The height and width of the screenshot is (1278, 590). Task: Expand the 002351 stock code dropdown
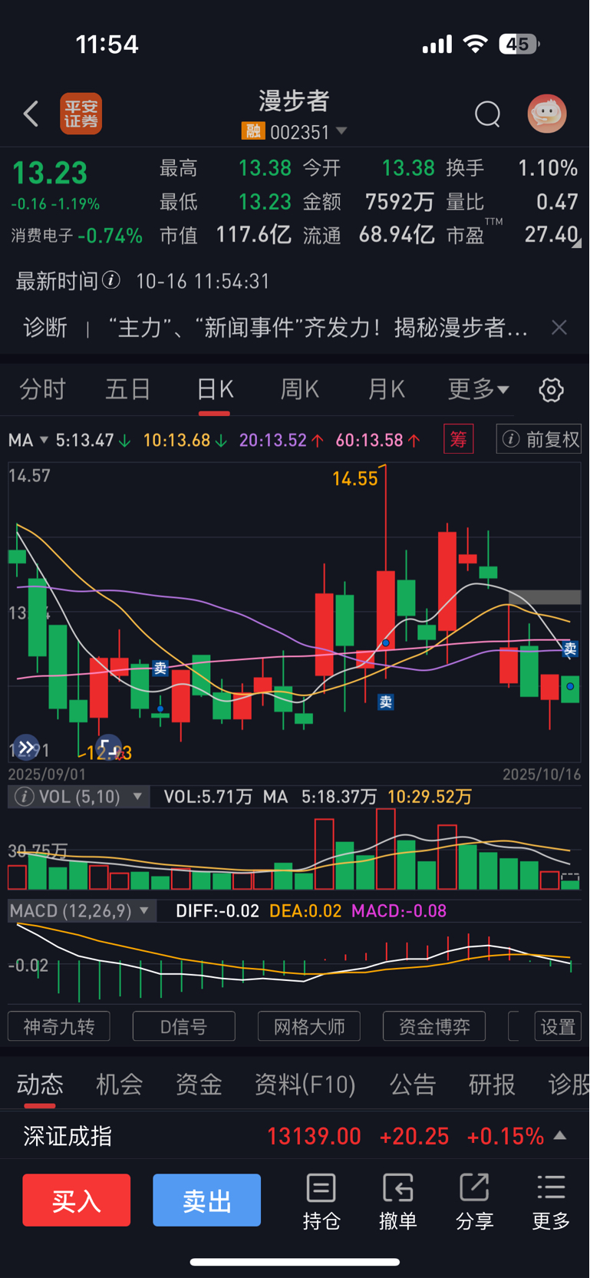pos(341,131)
